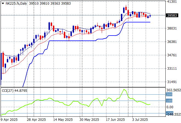This screenshot has width=181, height=123.
Task: Select the highest red candle near 41000
Action: click(126, 8)
